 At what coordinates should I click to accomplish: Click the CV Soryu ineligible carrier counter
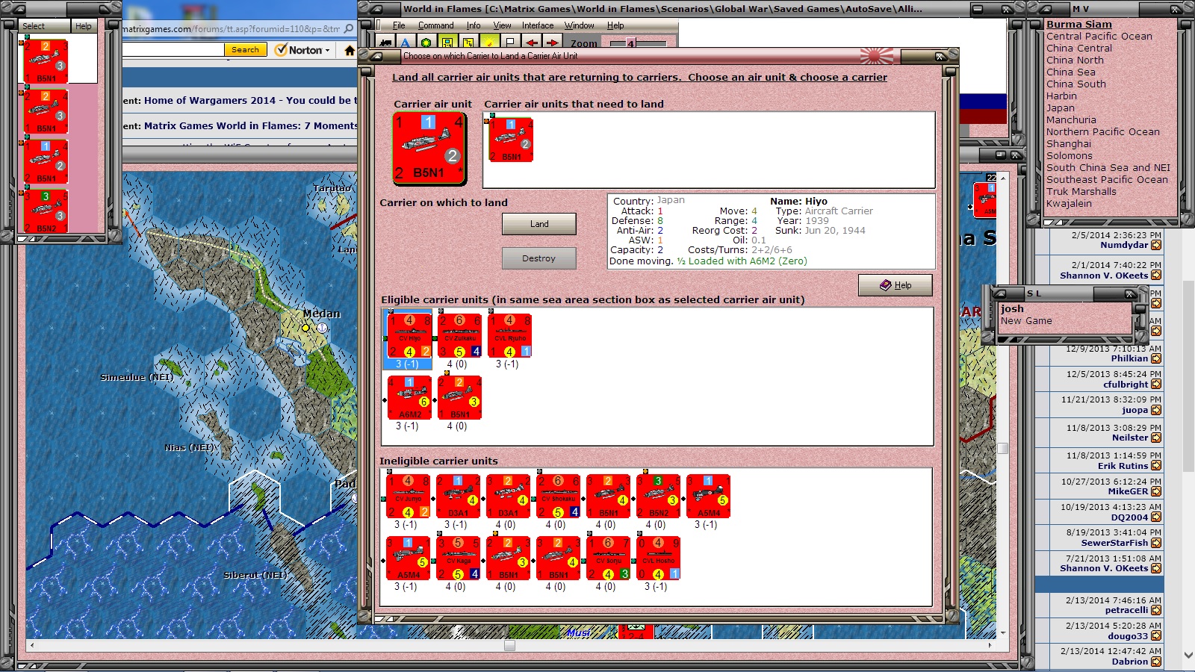pos(609,559)
